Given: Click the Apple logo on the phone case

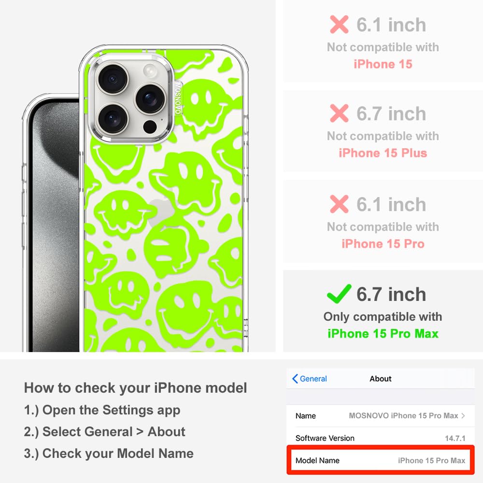Looking at the screenshot, I should tap(161, 213).
